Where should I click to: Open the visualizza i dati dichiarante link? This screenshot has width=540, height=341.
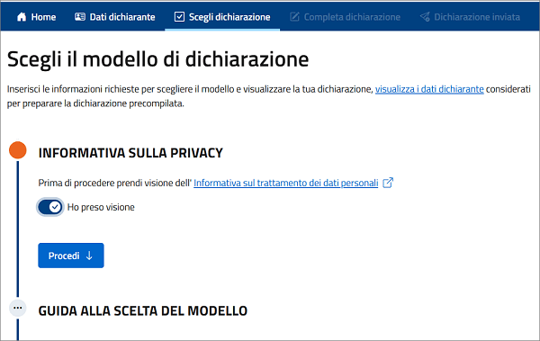(x=429, y=89)
